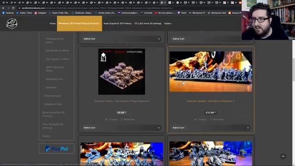
Task: Click the scroll-to-top arrow button
Action: pyautogui.click(x=283, y=156)
